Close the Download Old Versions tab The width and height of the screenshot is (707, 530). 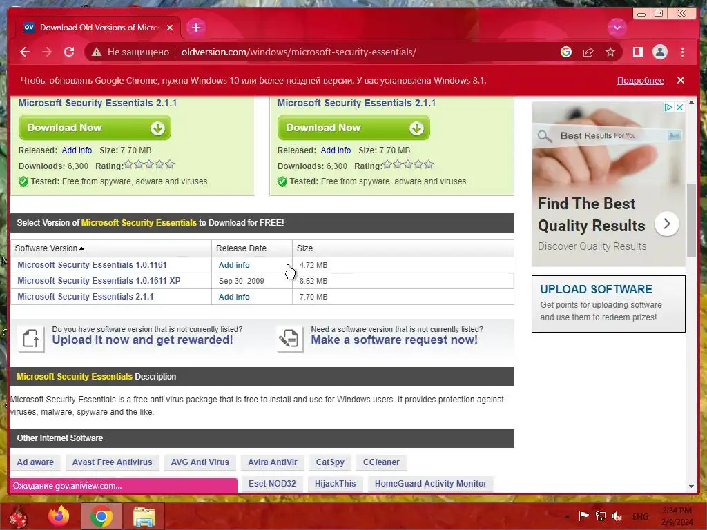(x=170, y=28)
